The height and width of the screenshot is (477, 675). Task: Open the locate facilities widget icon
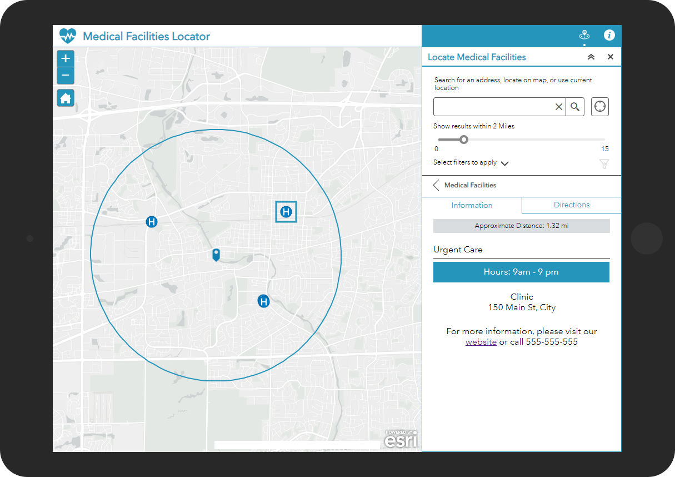(x=584, y=36)
